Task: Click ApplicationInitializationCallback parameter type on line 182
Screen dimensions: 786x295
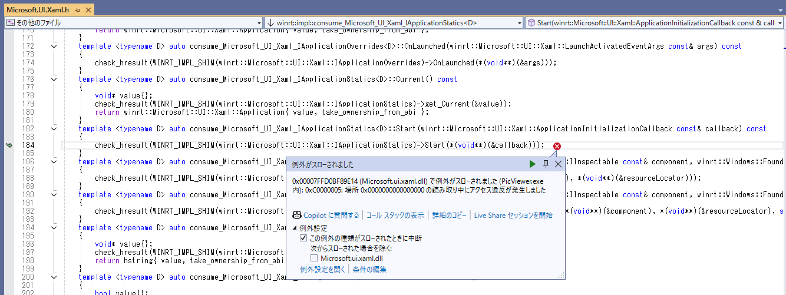Action: click(606, 128)
